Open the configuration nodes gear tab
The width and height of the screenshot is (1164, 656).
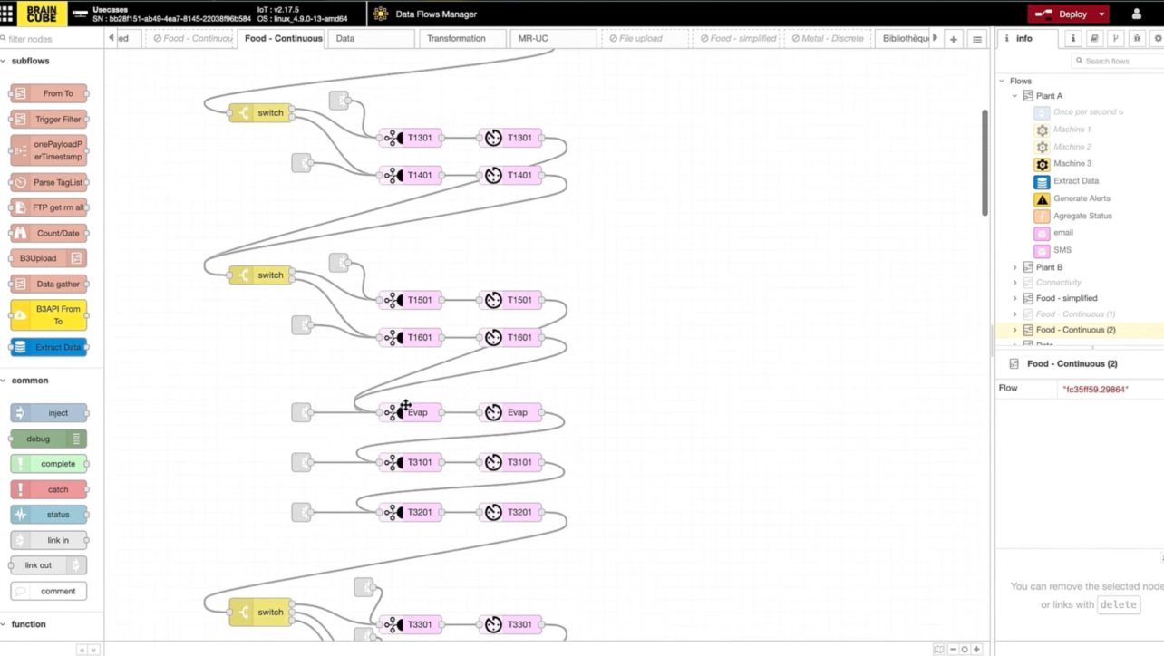1158,38
